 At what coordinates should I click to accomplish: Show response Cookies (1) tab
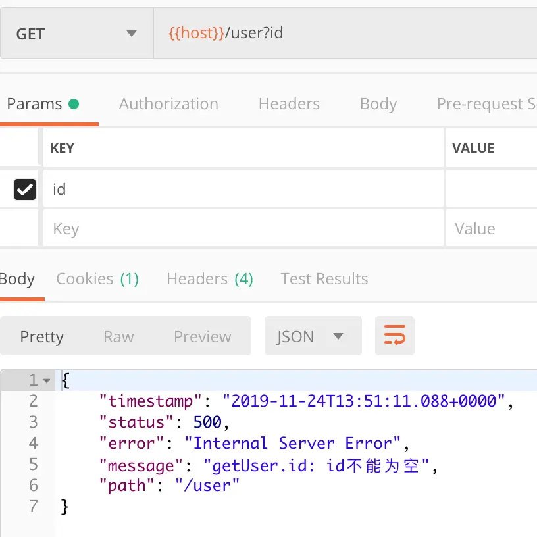[97, 279]
